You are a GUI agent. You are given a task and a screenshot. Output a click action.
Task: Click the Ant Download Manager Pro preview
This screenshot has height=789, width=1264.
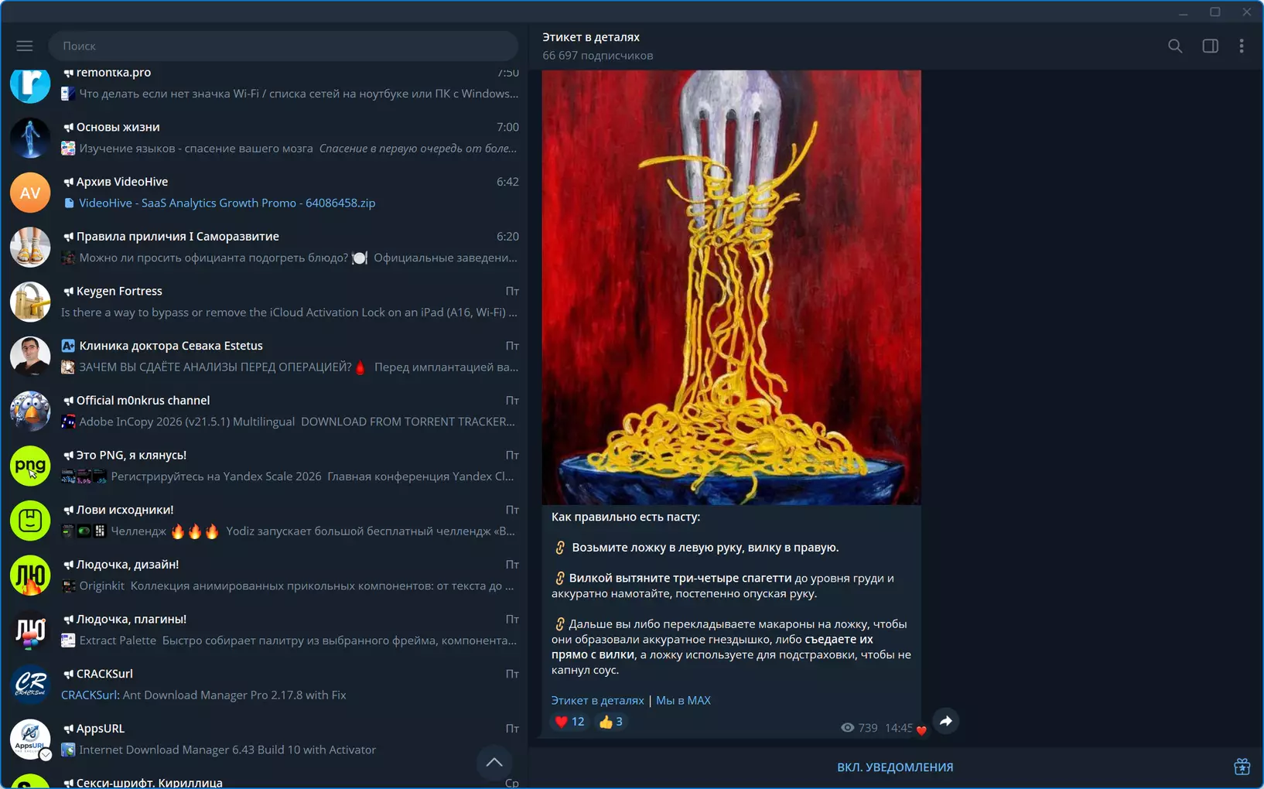(x=234, y=695)
